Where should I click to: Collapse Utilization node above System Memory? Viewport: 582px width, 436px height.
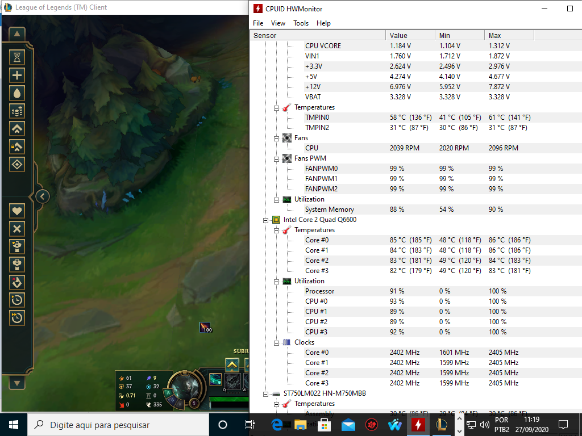[x=277, y=200]
